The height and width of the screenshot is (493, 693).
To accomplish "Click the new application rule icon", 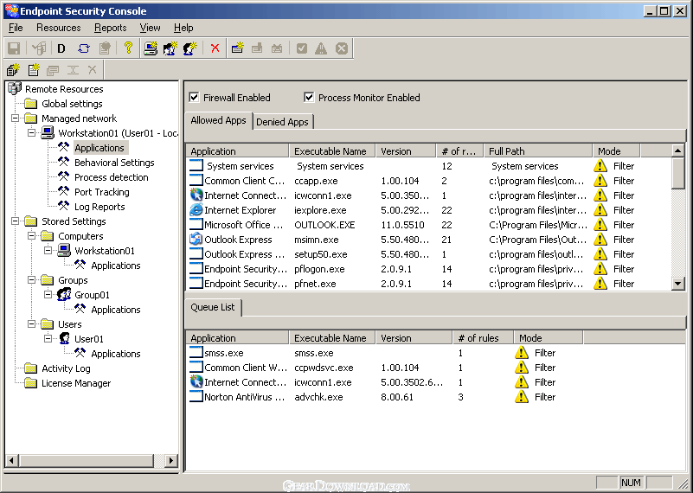I will (x=238, y=48).
